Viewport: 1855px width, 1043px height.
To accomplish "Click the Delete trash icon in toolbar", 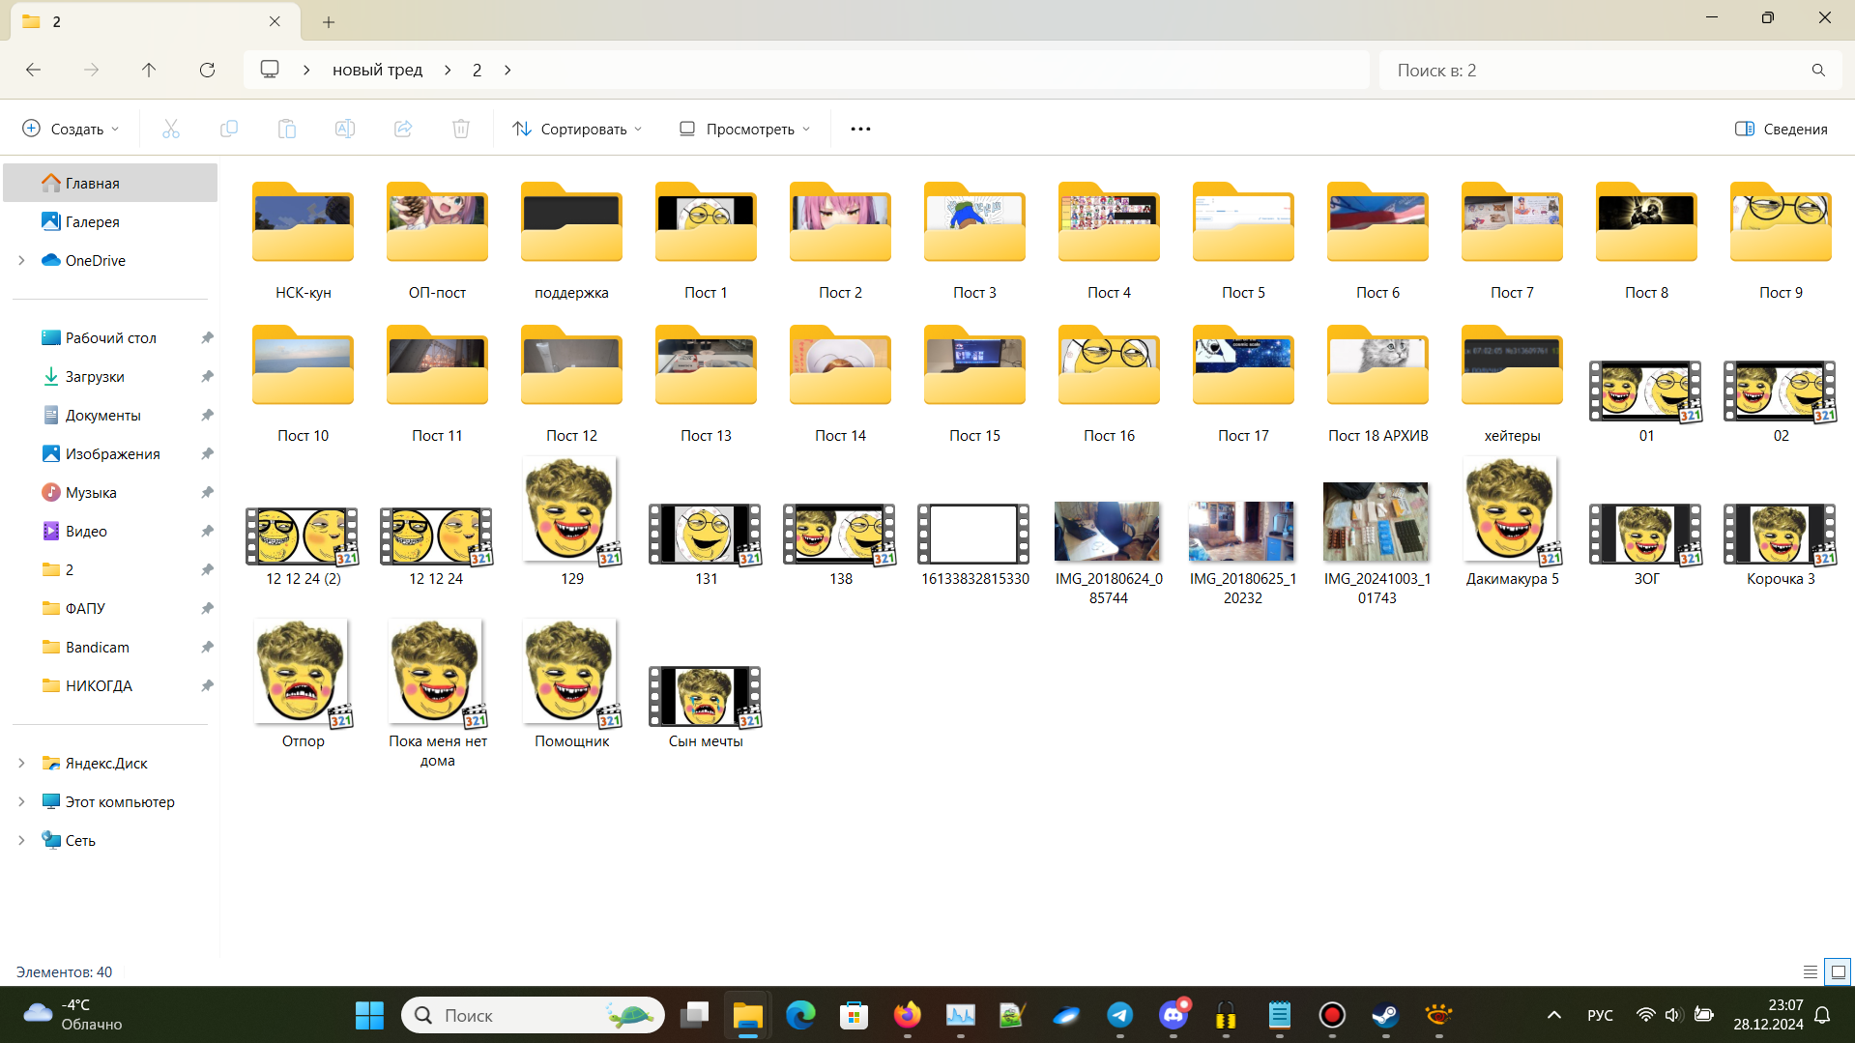I will 461,129.
